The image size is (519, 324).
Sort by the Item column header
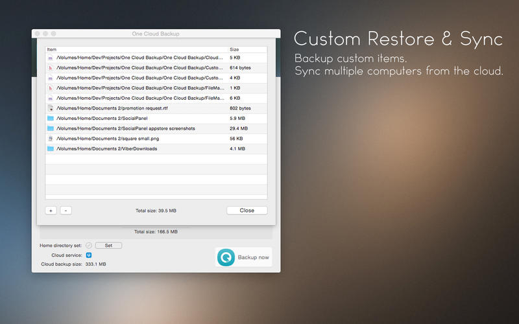[52, 50]
